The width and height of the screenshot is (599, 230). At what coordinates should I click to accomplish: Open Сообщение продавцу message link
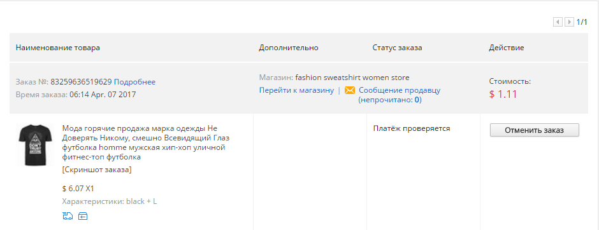pyautogui.click(x=400, y=95)
